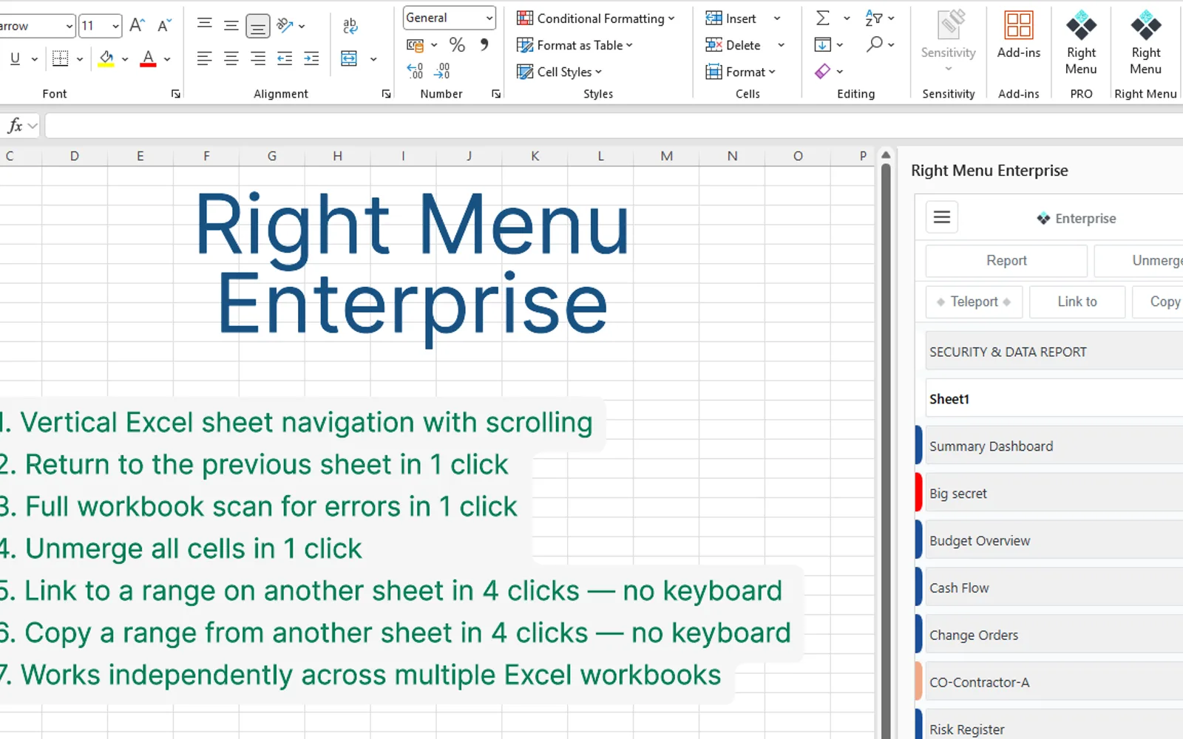The image size is (1183, 739).
Task: Increase decimal places
Action: (x=416, y=71)
